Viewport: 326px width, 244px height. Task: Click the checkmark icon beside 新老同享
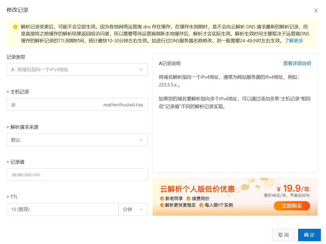pos(162,199)
